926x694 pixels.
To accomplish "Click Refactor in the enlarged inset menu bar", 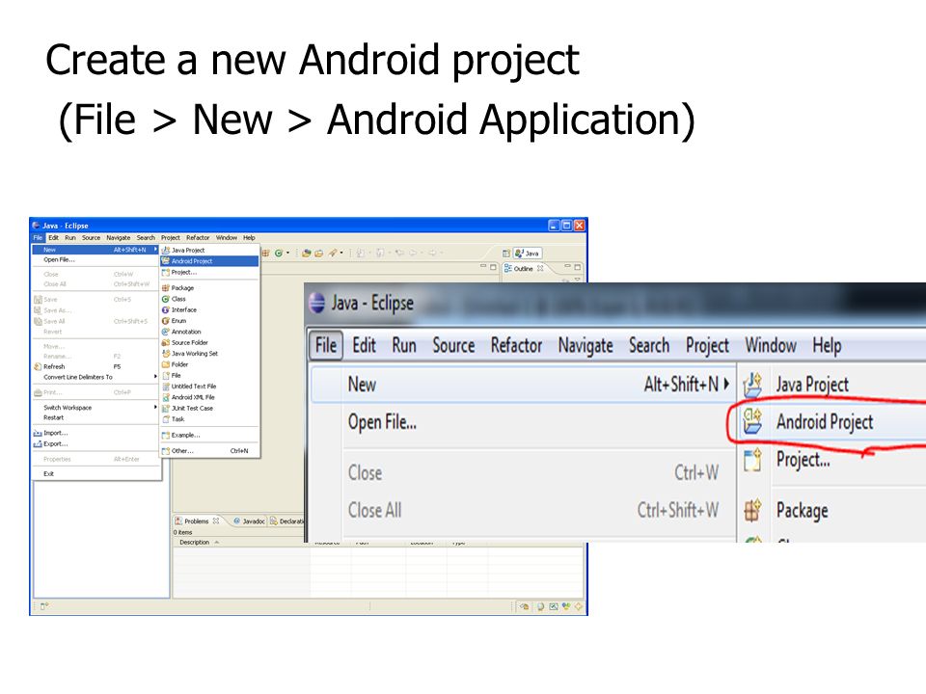I will point(516,345).
